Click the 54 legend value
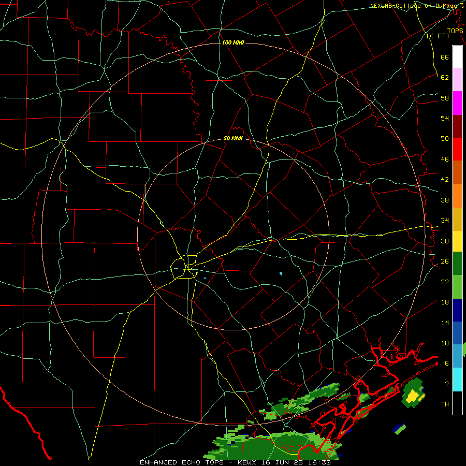The width and height of the screenshot is (466, 466). [445, 118]
